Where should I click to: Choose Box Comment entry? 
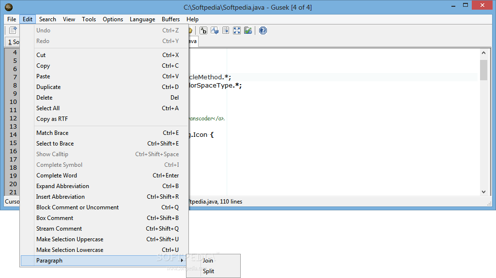click(105, 219)
